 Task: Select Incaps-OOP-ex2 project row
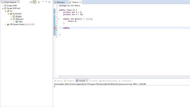14,8
